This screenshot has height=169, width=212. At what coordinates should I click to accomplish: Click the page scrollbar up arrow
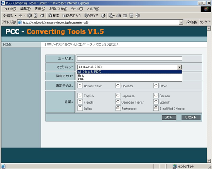pos(209,28)
